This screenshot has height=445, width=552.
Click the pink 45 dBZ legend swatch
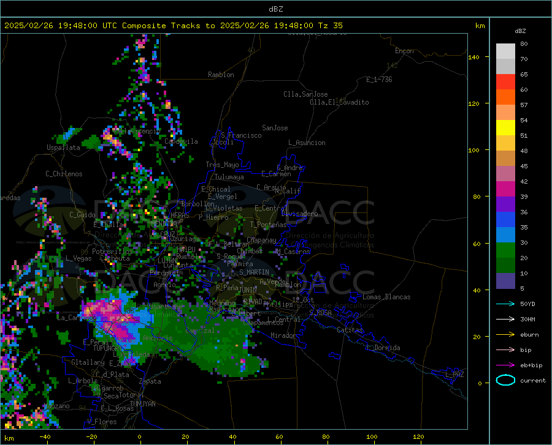pyautogui.click(x=505, y=174)
